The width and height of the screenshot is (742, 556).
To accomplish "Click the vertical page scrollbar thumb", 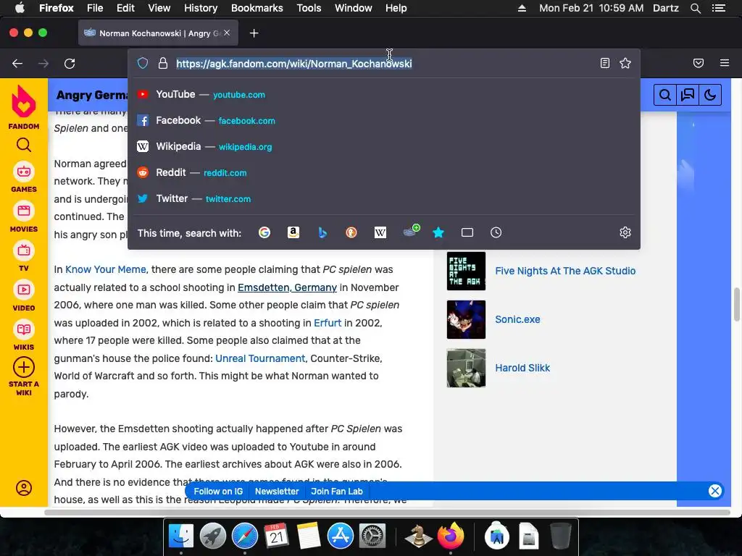I will [736, 304].
